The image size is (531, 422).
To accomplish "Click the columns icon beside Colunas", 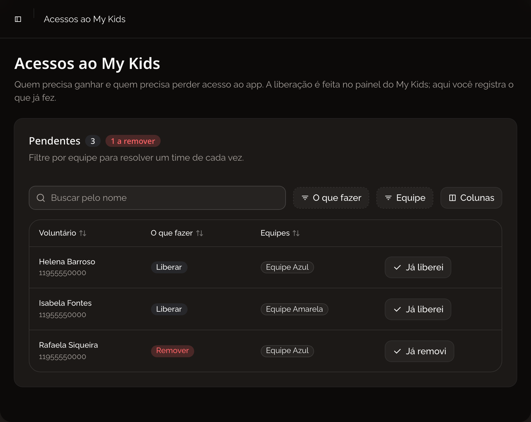I will [452, 198].
